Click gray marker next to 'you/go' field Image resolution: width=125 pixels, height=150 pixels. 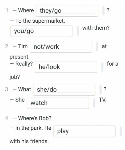78,31
